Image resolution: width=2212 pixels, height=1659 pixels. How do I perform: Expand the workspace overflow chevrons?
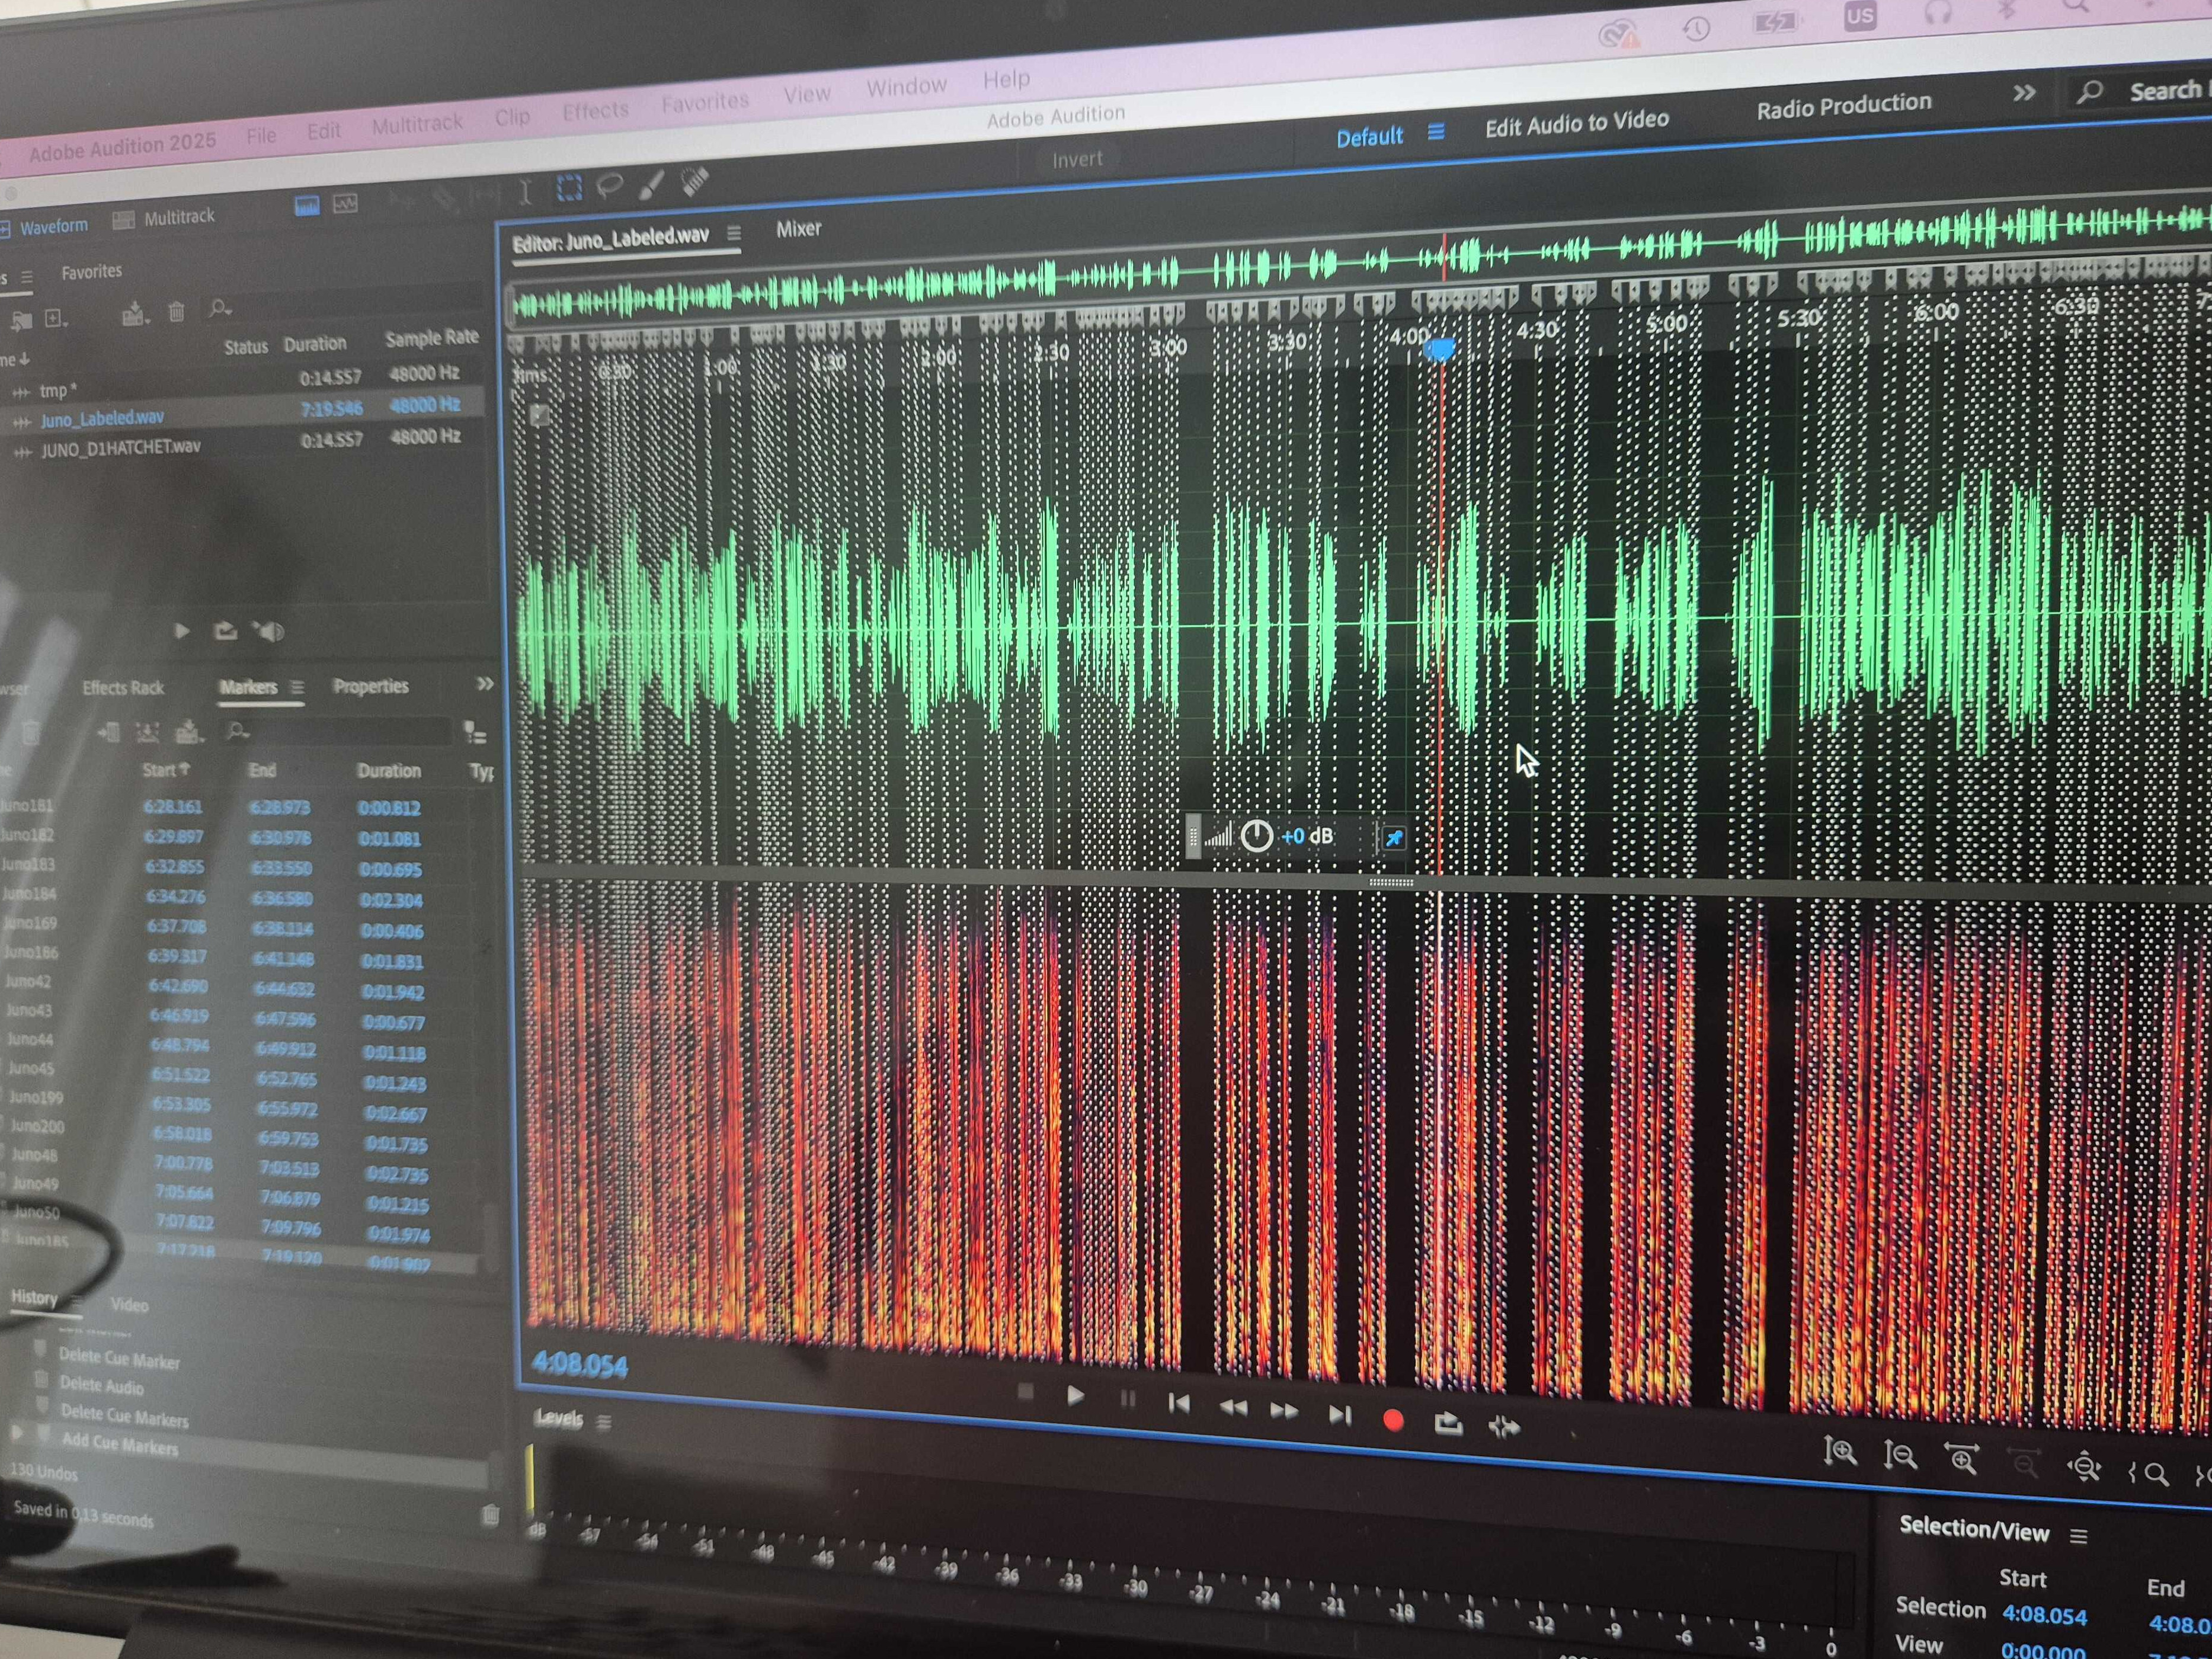pos(2024,94)
